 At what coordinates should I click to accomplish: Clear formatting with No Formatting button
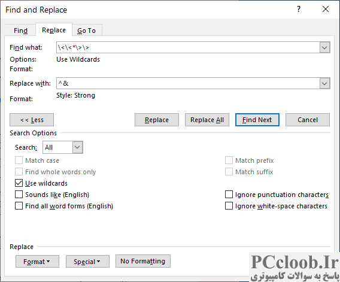coord(143,261)
